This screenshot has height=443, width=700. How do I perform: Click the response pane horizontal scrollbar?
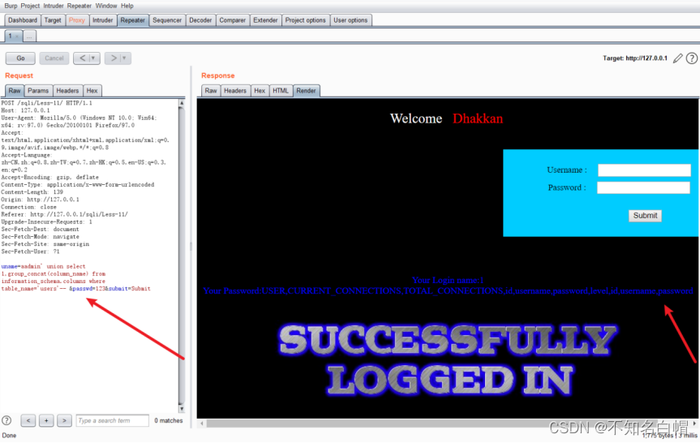(449, 424)
